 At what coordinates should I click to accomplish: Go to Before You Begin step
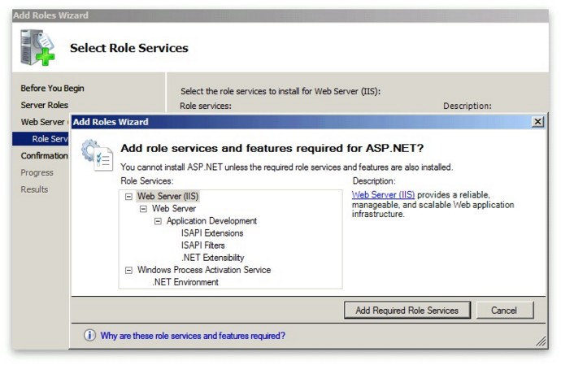[52, 88]
